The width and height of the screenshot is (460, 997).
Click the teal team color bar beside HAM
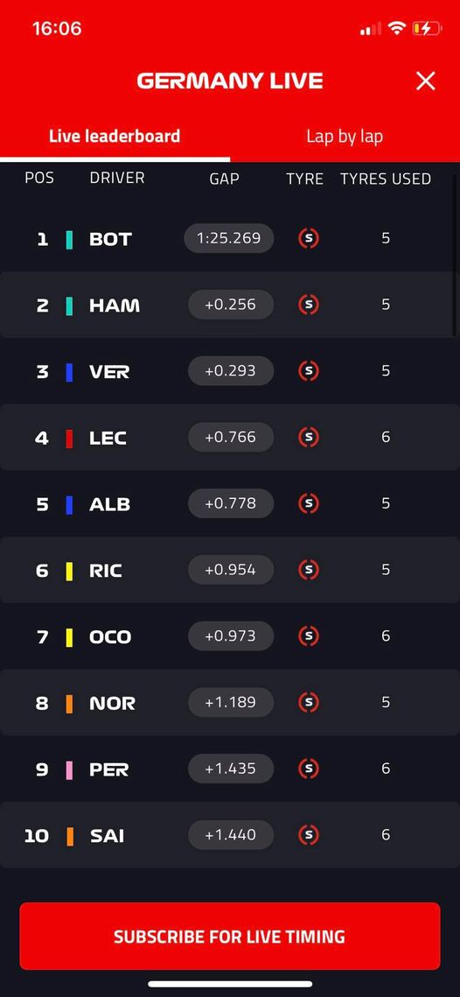click(x=69, y=305)
